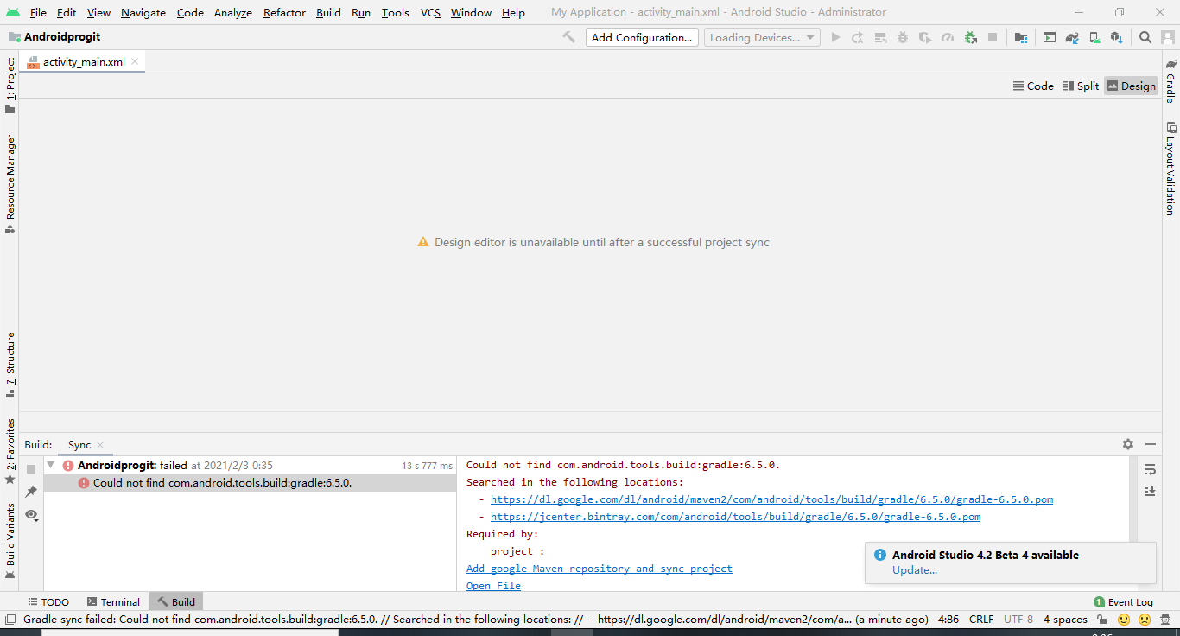Viewport: 1180px width, 636px height.
Task: Open the jcenter.bintray.com gradle-6.5.0.pom link
Action: (735, 517)
